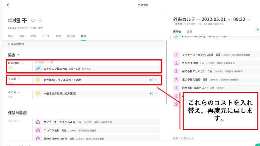Select 一般名処方加算2(処方箋料) item text
The image size is (260, 146).
click(x=60, y=93)
